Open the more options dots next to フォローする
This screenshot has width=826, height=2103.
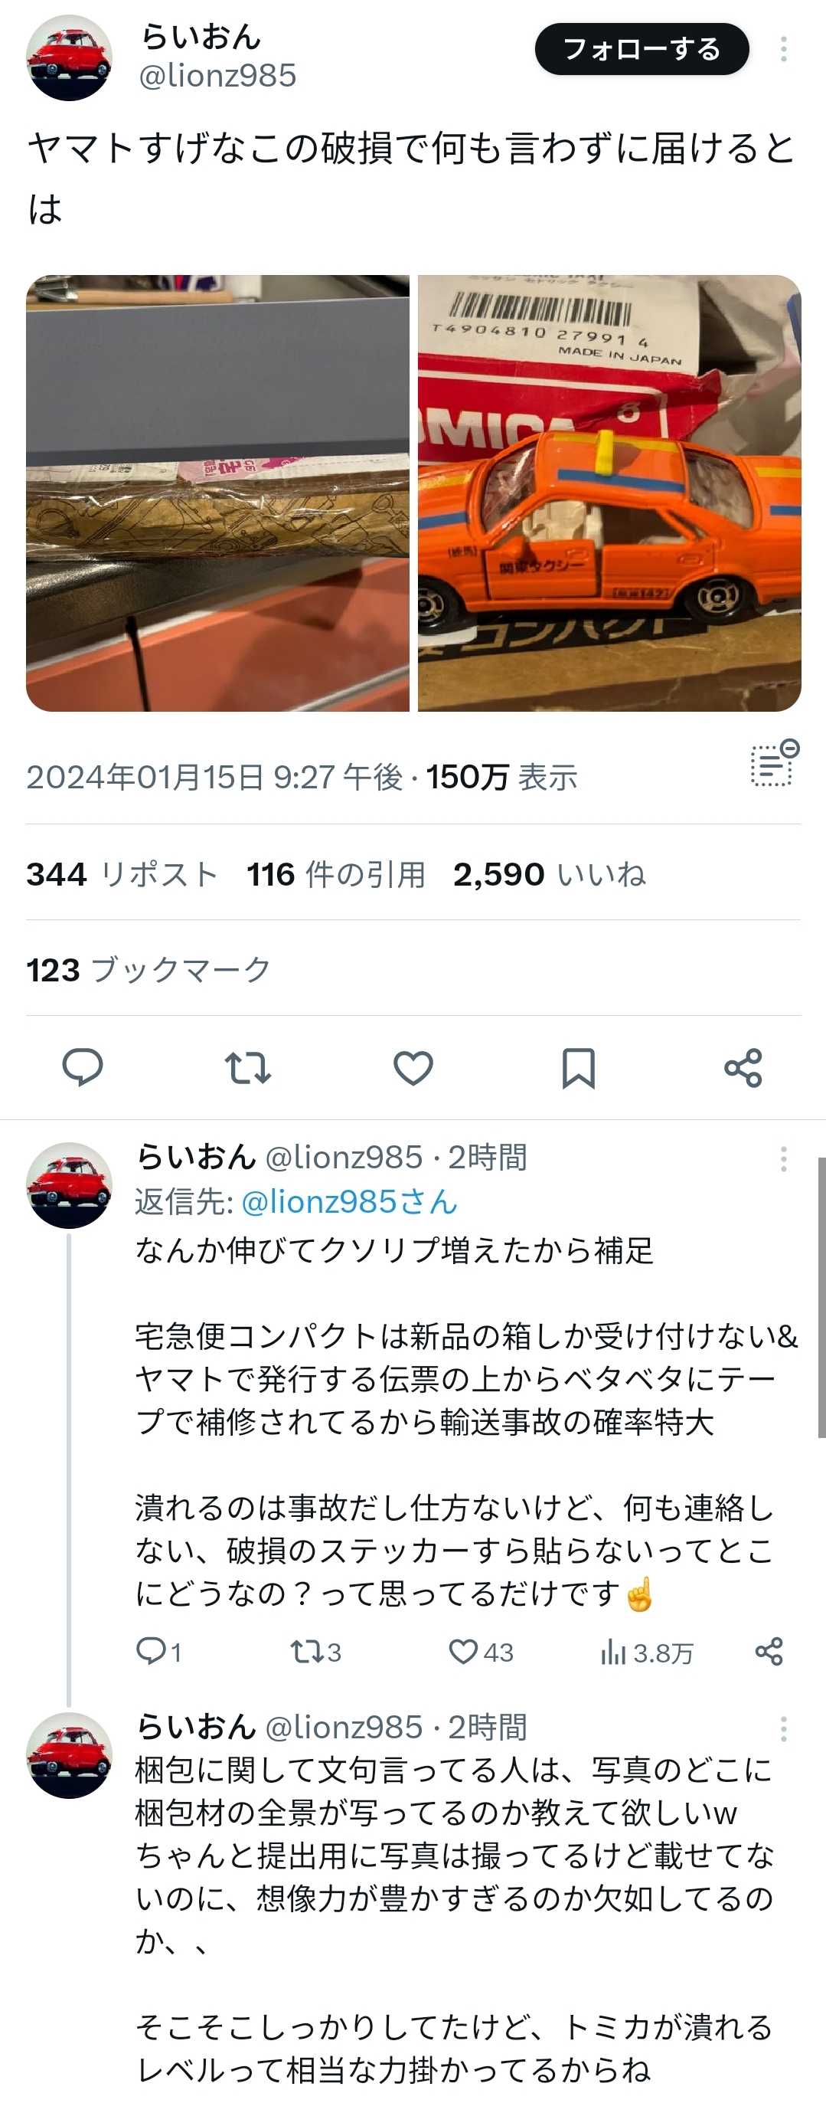(x=784, y=50)
